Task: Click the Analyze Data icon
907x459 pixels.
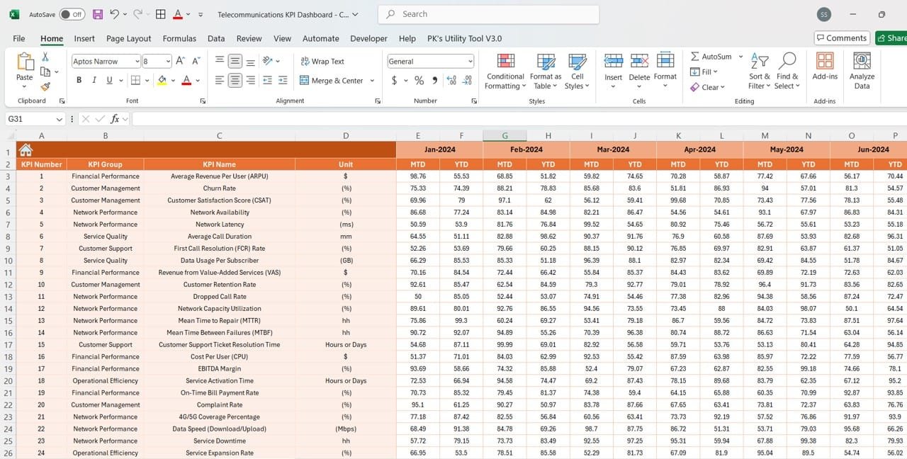Action: 862,72
